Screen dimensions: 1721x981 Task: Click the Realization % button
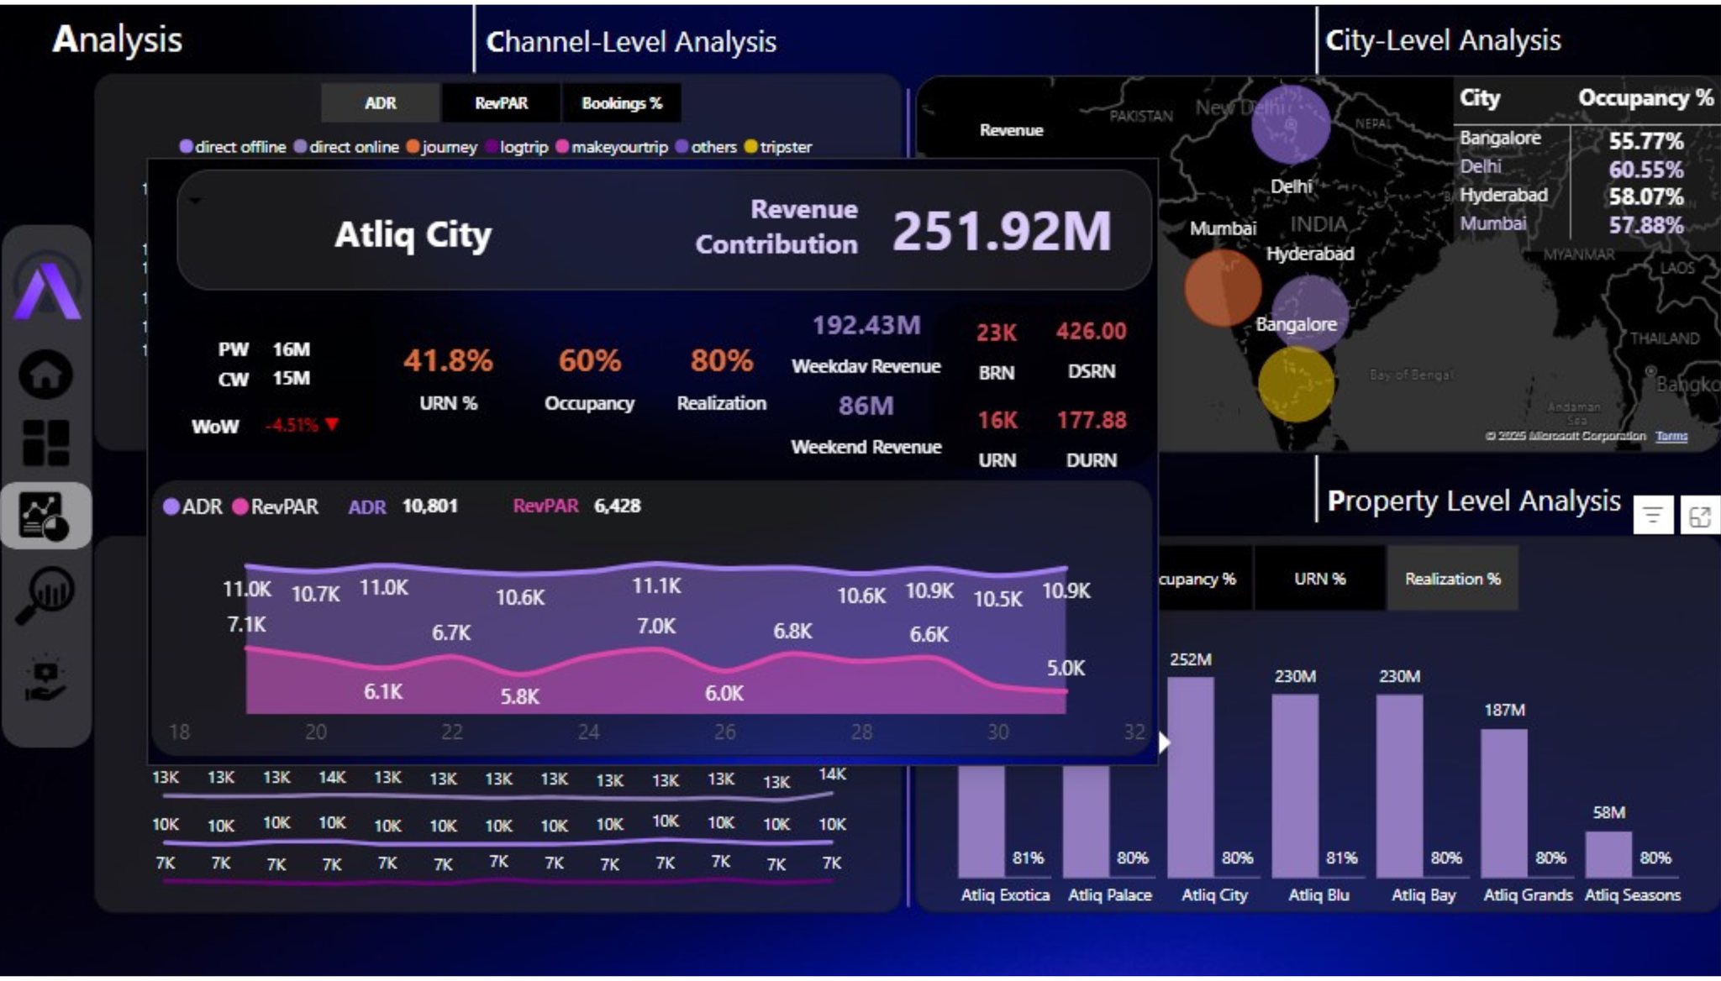[1452, 579]
